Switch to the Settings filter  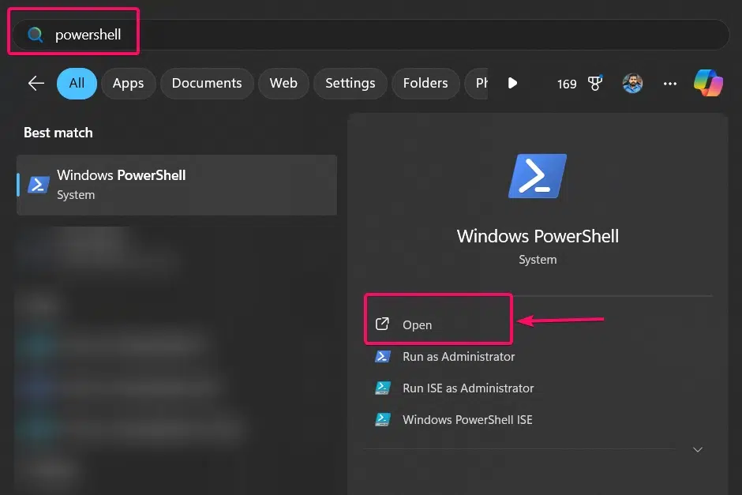point(350,83)
